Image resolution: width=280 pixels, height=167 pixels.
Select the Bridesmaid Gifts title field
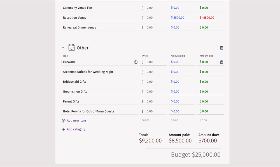click(x=99, y=82)
